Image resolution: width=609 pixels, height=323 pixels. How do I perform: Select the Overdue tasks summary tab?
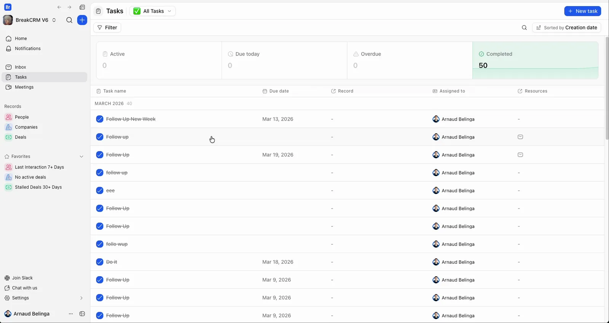click(x=410, y=60)
